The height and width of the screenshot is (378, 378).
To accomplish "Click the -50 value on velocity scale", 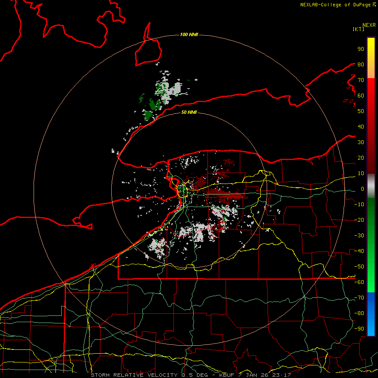I will tap(359, 267).
